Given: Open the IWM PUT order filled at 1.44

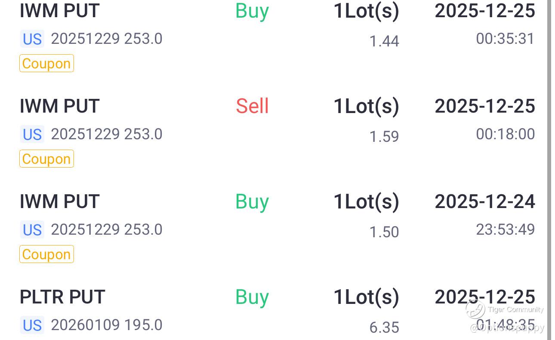Looking at the screenshot, I should coord(59,11).
